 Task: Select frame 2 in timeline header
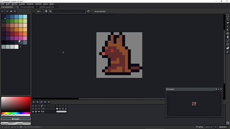(60, 106)
